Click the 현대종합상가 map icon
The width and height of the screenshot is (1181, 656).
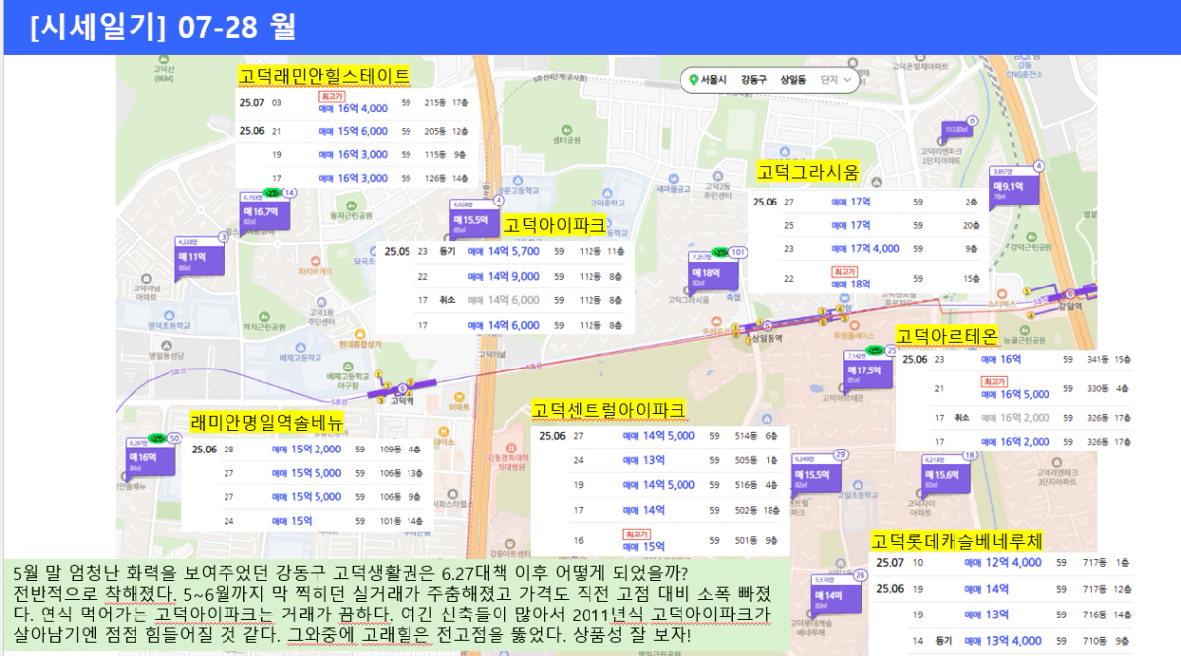[x=360, y=333]
